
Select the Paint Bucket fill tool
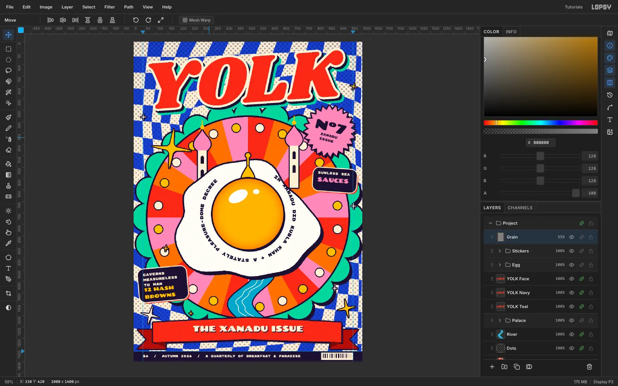8,164
